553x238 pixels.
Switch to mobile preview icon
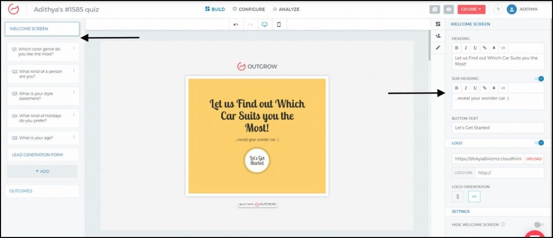279,25
